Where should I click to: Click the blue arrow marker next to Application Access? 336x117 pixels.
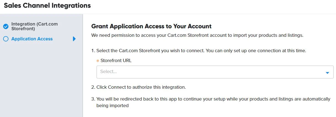74,39
